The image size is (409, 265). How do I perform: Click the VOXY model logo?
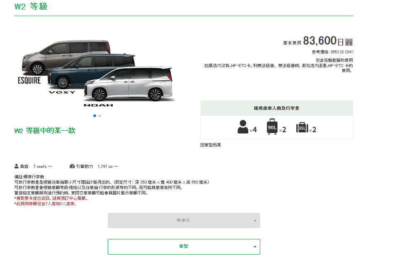tap(62, 92)
